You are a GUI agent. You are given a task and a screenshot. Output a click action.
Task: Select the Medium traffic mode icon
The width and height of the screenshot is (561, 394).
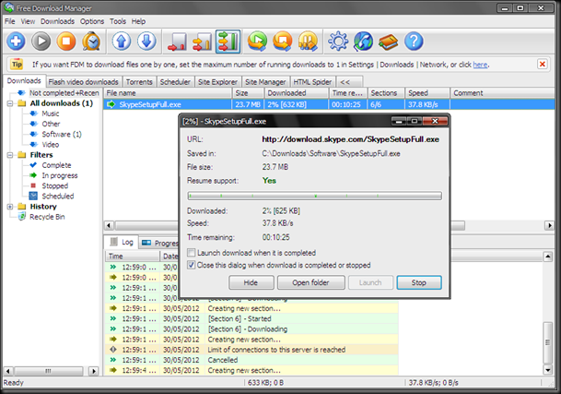tap(202, 42)
